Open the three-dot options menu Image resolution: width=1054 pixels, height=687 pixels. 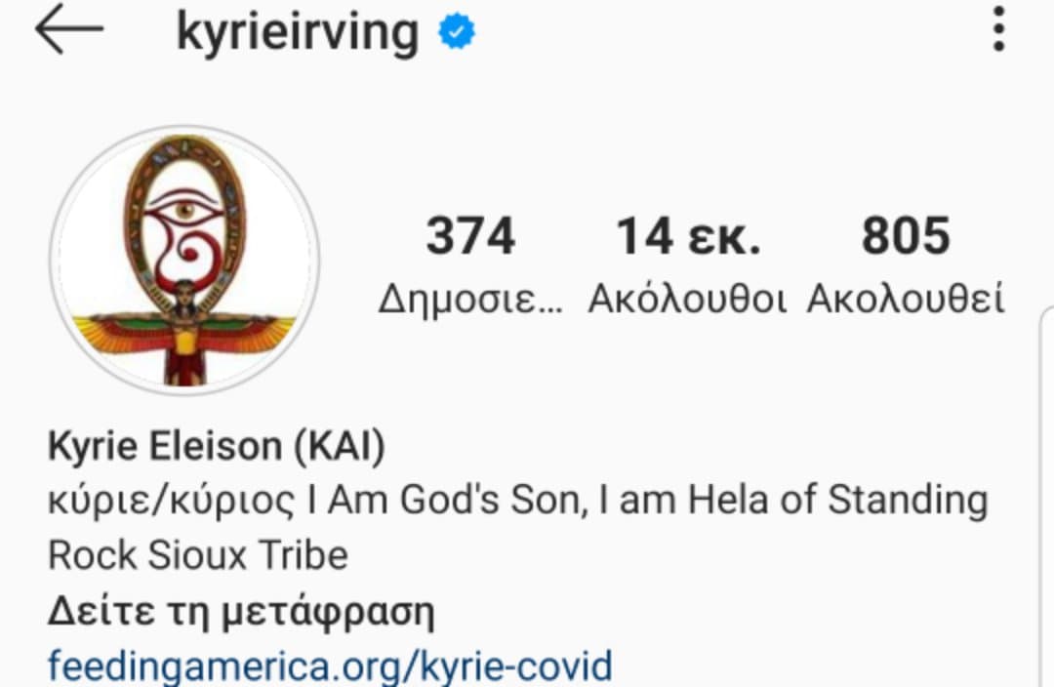coord(999,29)
